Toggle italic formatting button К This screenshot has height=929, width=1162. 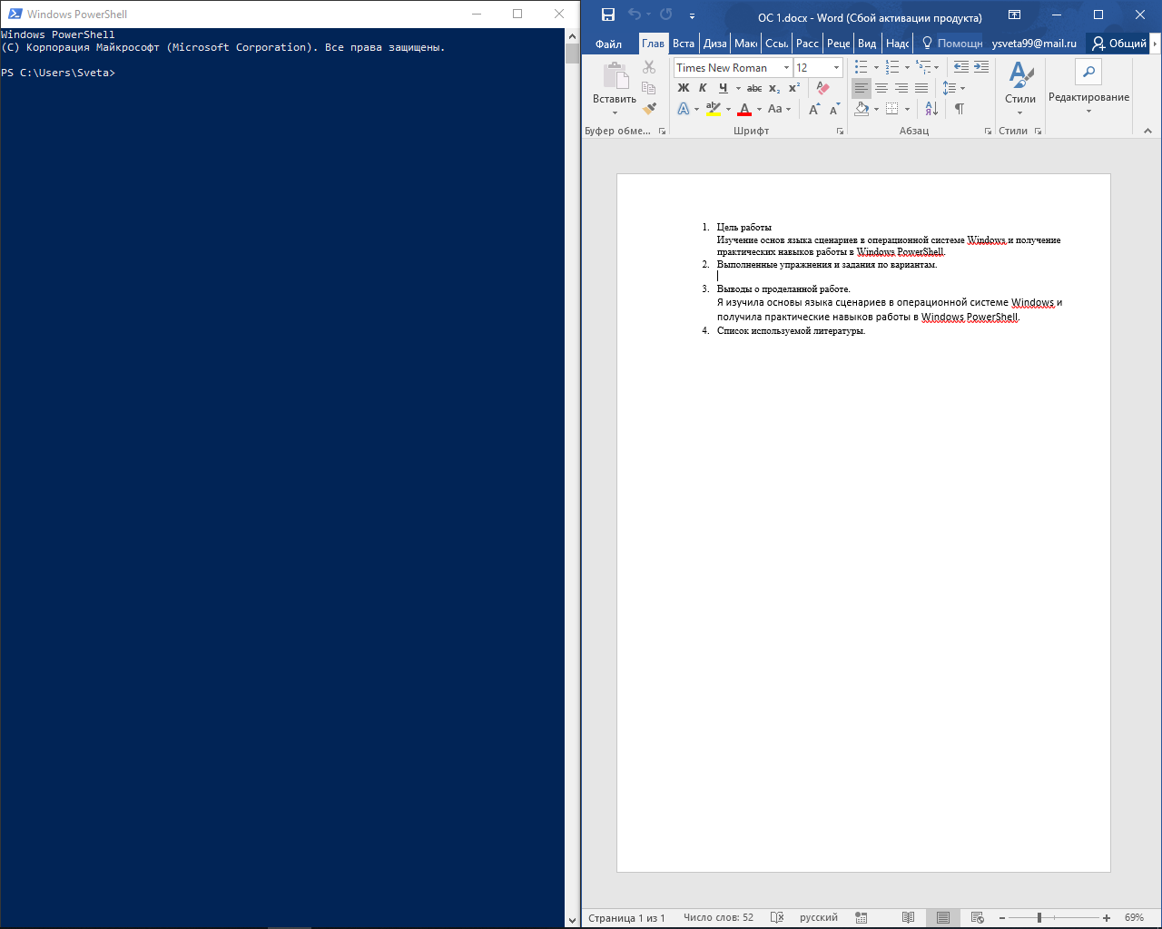pos(703,88)
